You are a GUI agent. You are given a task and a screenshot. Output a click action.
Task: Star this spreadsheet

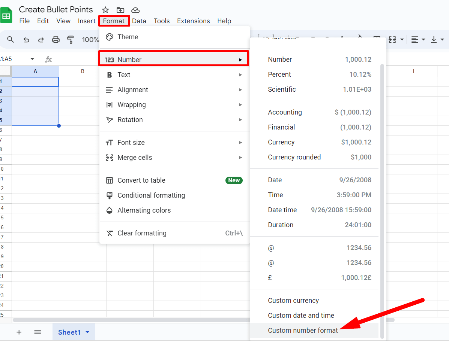pos(105,10)
